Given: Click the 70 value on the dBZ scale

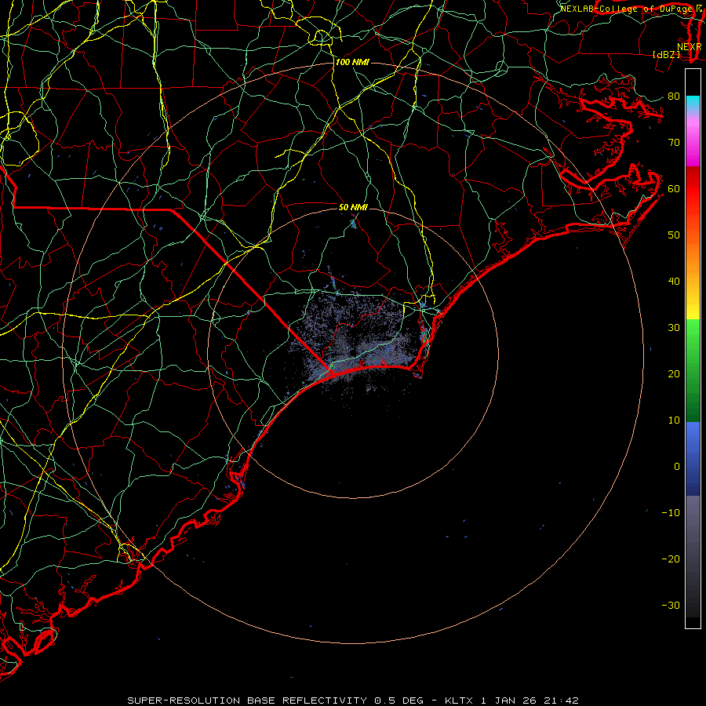Looking at the screenshot, I should click(674, 142).
